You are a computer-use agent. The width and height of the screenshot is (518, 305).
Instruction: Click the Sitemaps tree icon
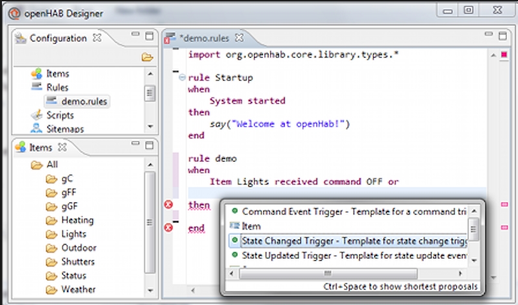[36, 128]
